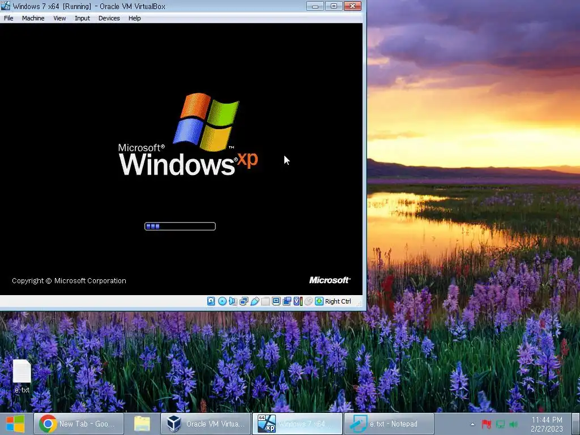Click the Right Ctrl host key label
This screenshot has width=580, height=435.
tap(338, 301)
